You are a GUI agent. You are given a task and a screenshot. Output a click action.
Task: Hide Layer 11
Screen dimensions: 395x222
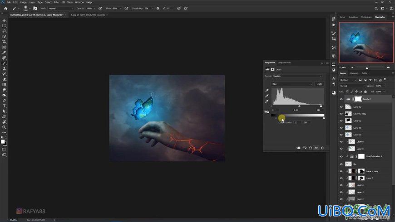[x=341, y=128]
